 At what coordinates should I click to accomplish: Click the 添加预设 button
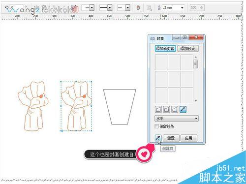click(188, 49)
